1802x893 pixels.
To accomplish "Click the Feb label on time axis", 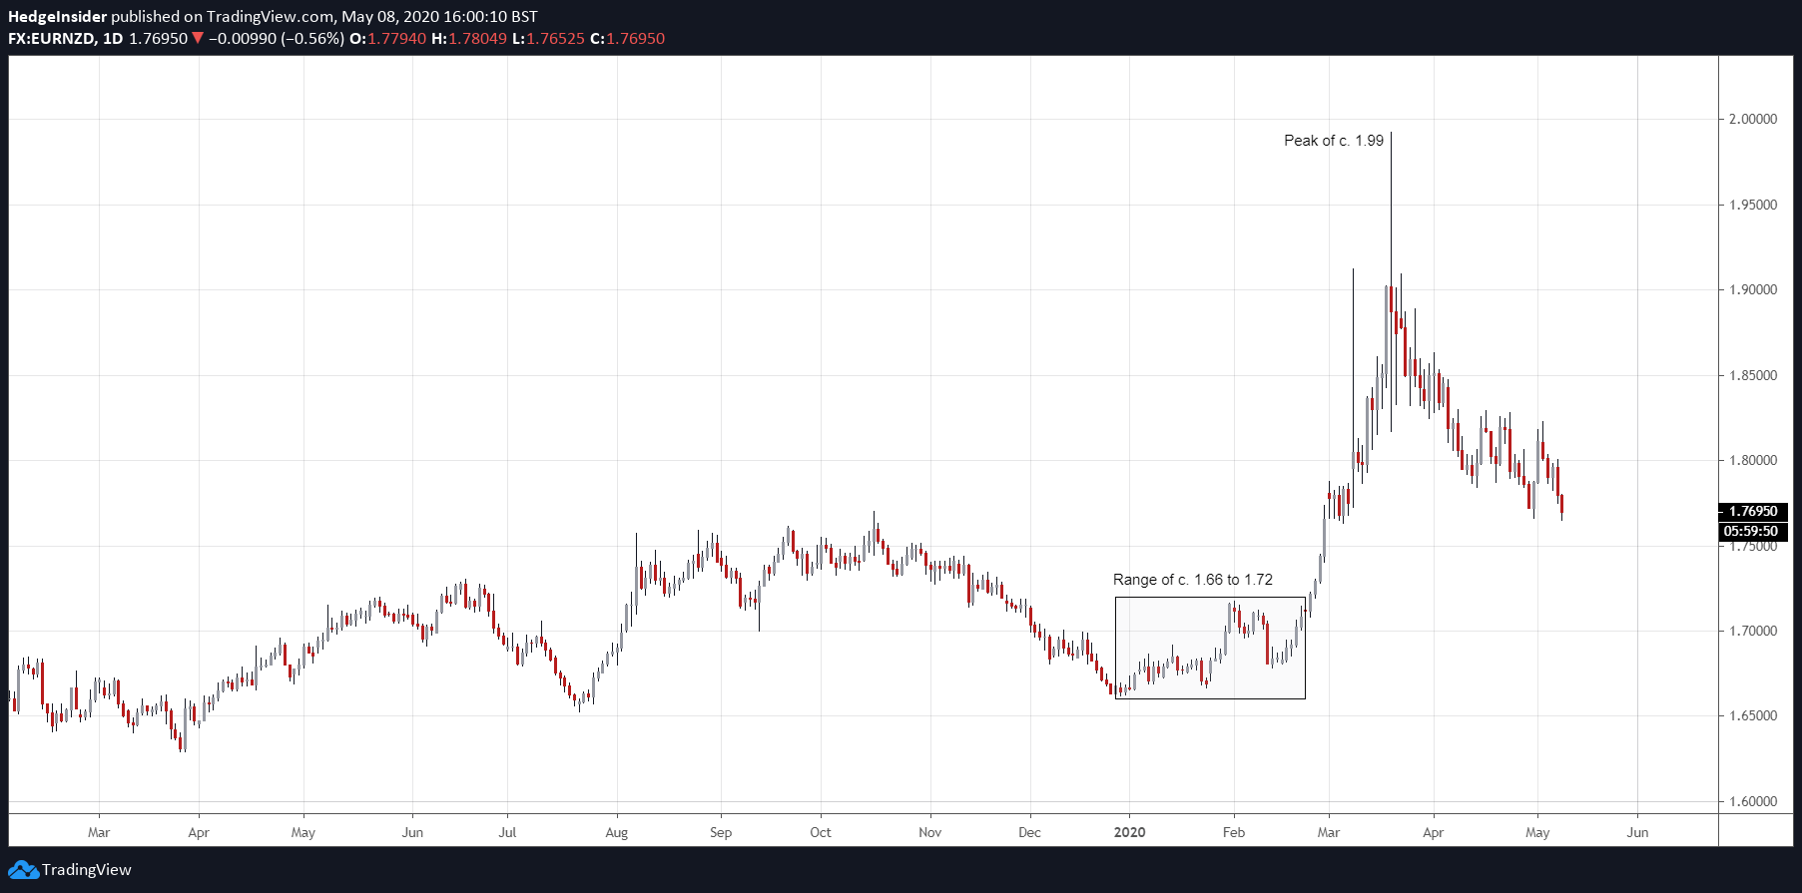I will point(1234,832).
